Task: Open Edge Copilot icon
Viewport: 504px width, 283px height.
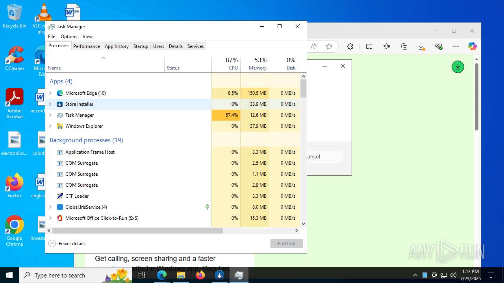Action: [472, 46]
